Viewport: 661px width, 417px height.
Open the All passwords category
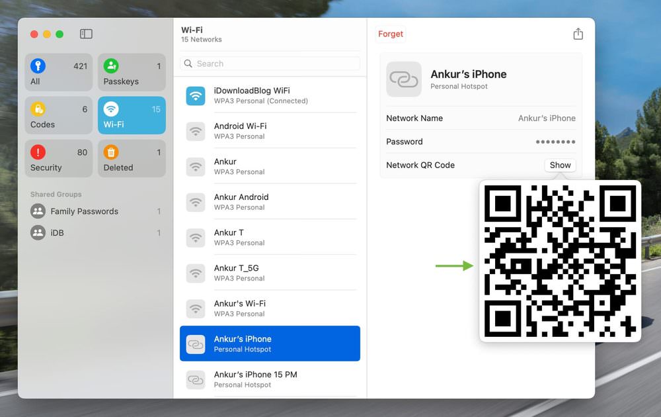[x=59, y=72]
